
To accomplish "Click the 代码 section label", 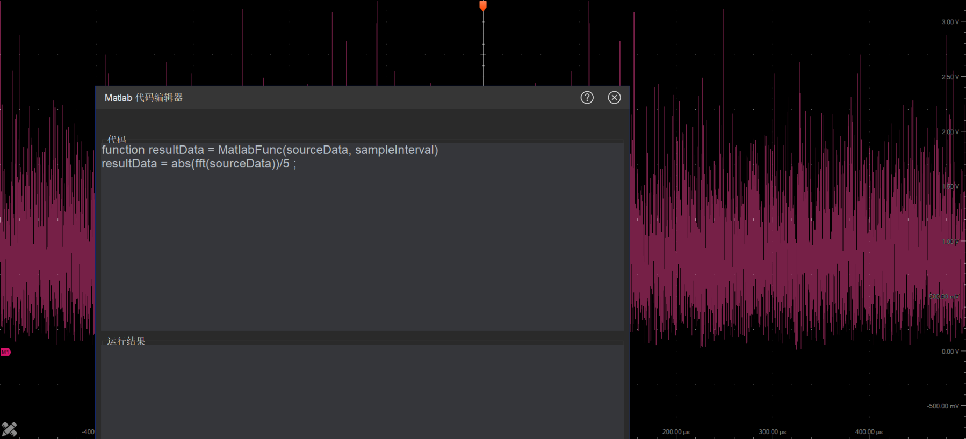I will 117,140.
